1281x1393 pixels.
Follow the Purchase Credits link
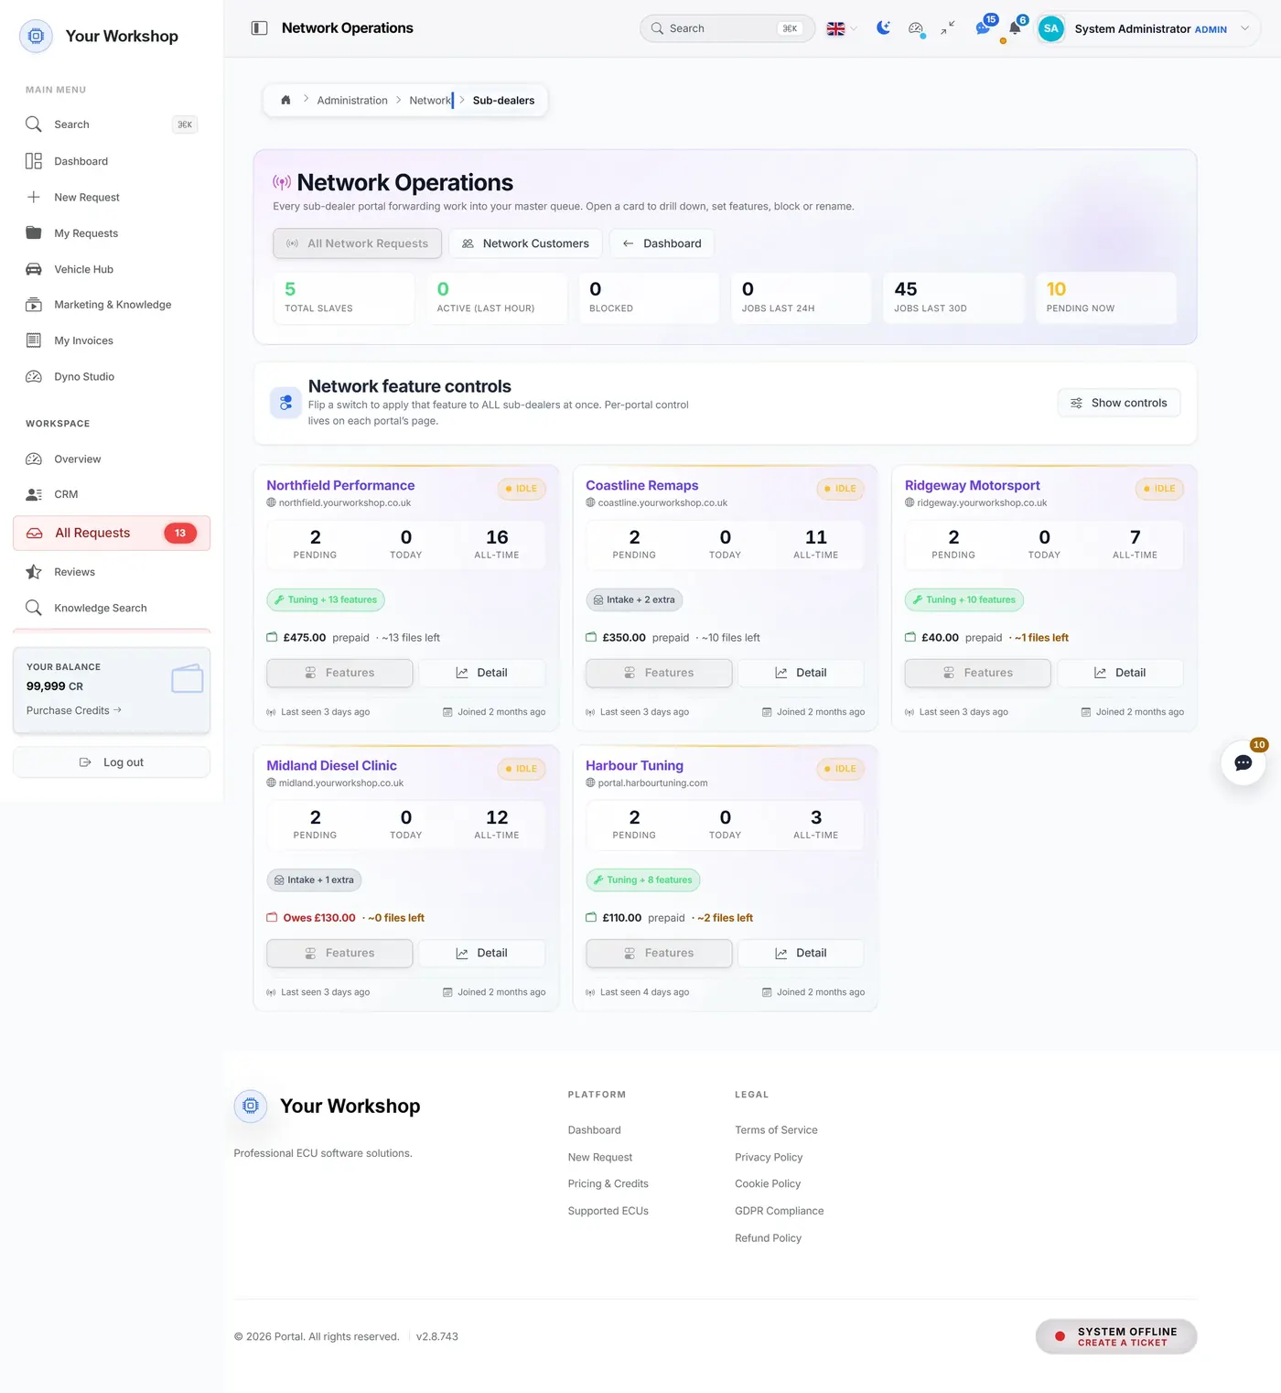click(x=74, y=710)
